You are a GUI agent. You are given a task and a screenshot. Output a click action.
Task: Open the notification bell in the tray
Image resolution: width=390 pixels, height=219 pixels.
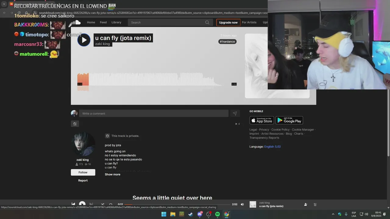click(x=385, y=214)
